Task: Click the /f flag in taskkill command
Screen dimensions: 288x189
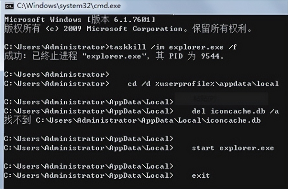Action: [233, 47]
